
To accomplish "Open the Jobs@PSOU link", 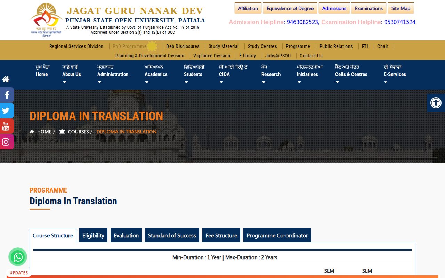I will pos(278,56).
